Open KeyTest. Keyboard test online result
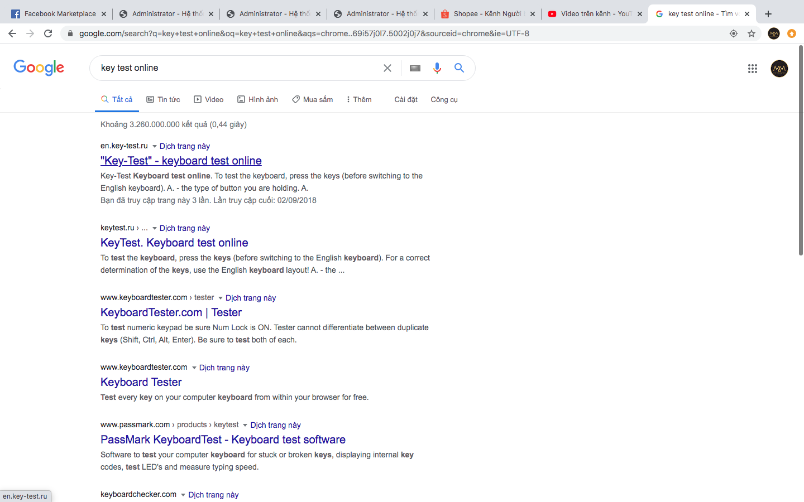The image size is (804, 502). [x=174, y=243]
